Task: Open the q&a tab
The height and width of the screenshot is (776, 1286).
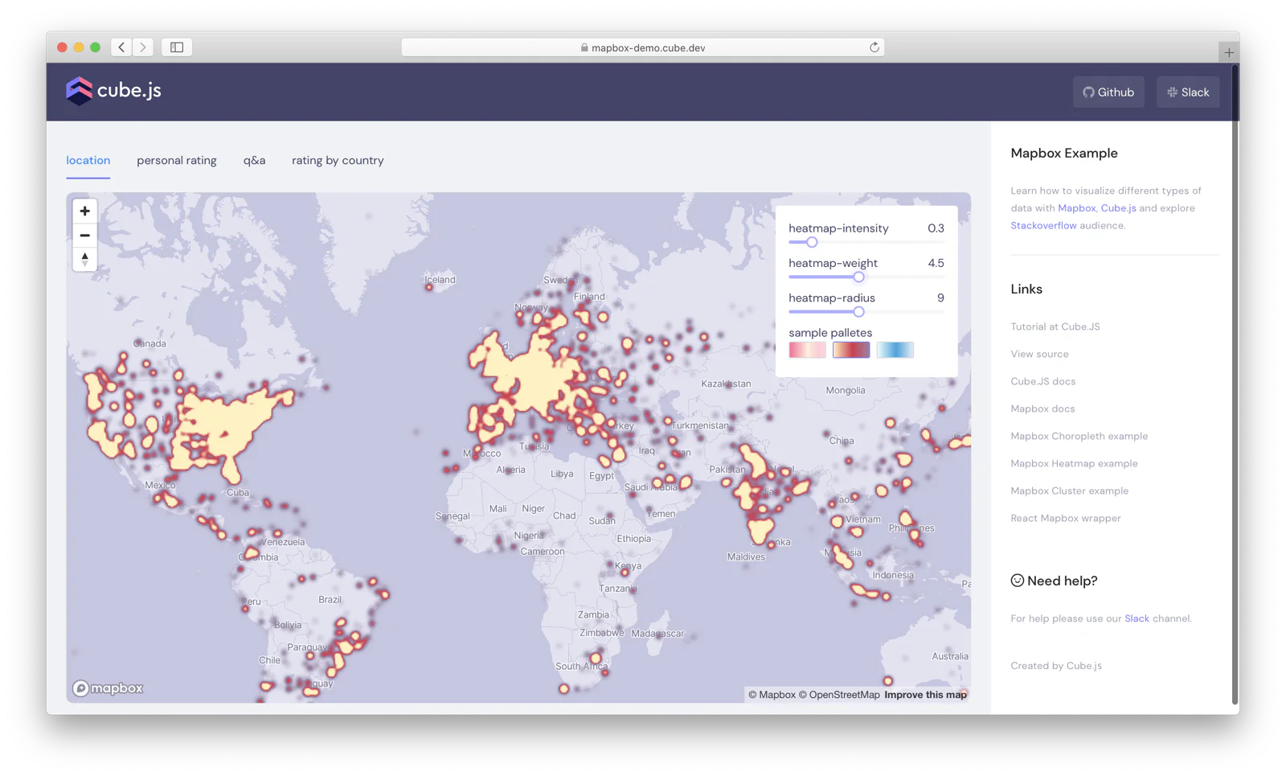Action: 254,160
